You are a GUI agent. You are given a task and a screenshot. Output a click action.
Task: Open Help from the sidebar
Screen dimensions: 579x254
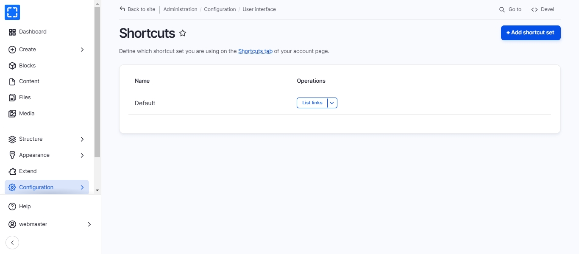coord(25,207)
